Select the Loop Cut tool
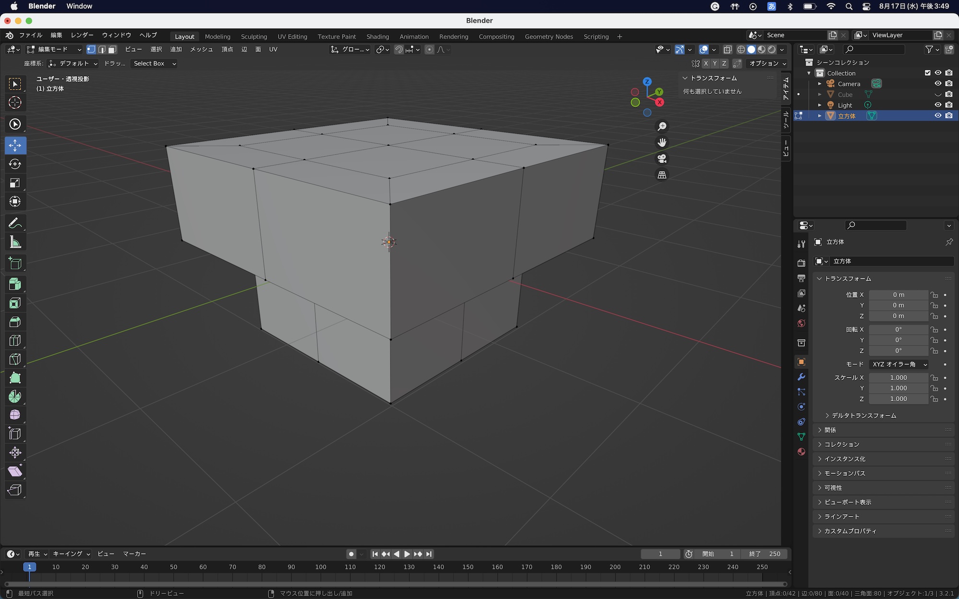 tap(15, 341)
